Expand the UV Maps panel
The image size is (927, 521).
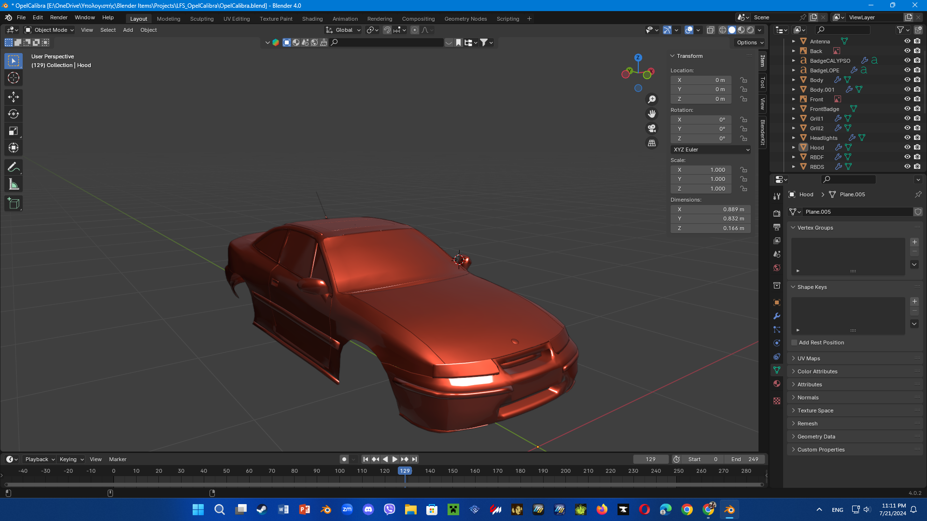[x=809, y=358]
